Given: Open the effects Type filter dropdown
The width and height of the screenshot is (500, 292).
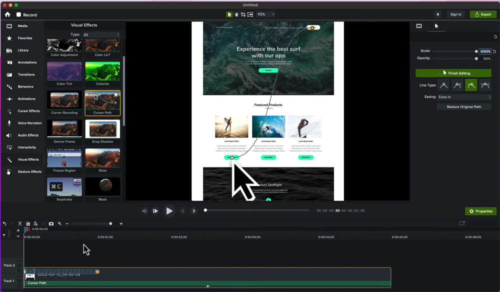Looking at the screenshot, I should click(101, 34).
